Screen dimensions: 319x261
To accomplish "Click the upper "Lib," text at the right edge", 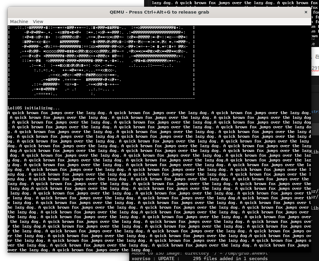I will coord(315,152).
